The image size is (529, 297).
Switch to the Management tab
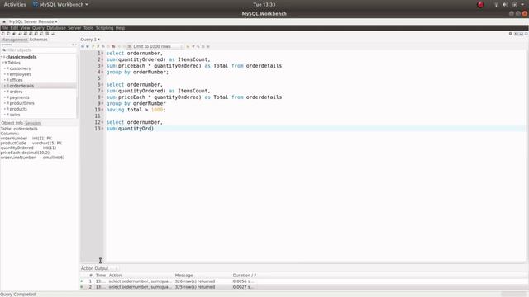point(14,40)
